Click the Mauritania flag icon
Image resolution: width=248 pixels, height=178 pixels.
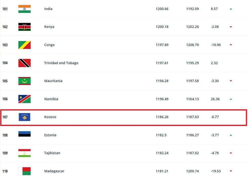pyautogui.click(x=25, y=81)
